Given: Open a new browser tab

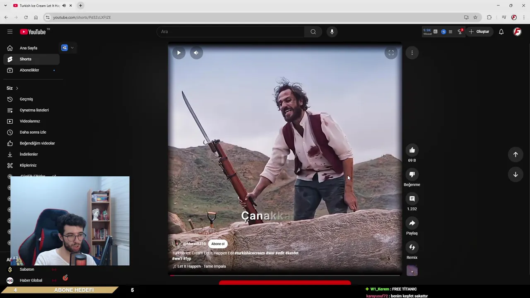Looking at the screenshot, I should [81, 5].
